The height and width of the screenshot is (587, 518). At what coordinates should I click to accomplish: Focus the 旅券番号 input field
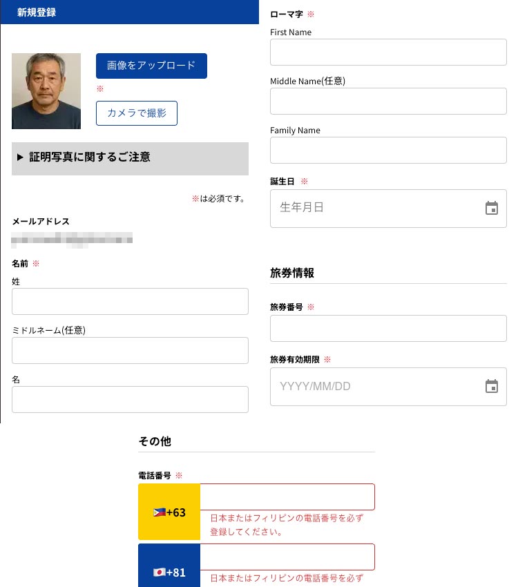point(388,329)
